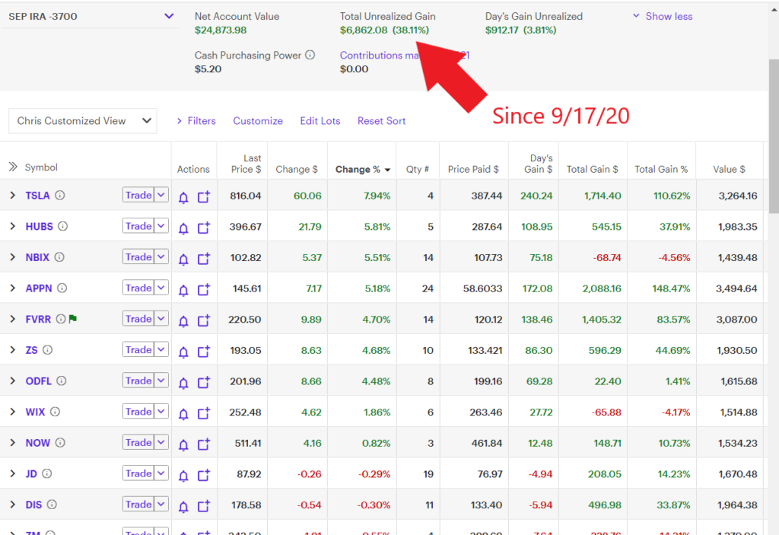Click the add-to-watchlist icon for HUBS
The image size is (779, 535).
click(203, 227)
